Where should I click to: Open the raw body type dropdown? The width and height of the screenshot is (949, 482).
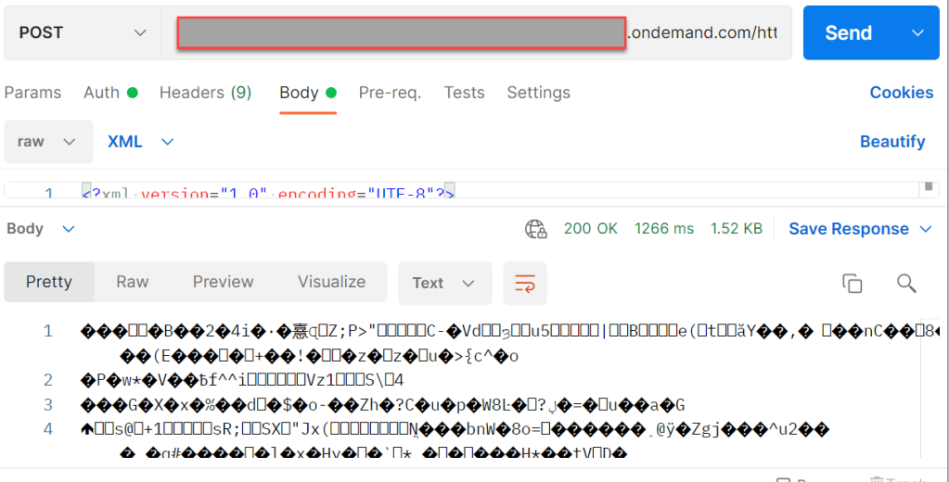(48, 142)
